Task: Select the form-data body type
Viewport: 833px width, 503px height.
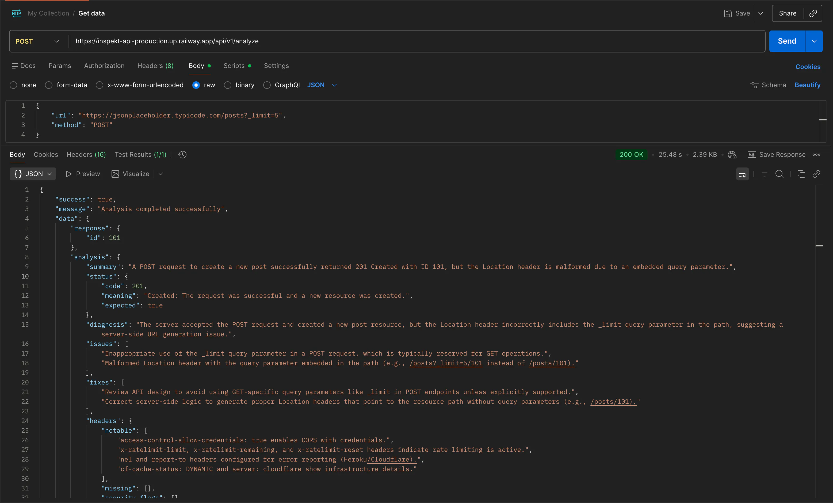Action: 49,85
